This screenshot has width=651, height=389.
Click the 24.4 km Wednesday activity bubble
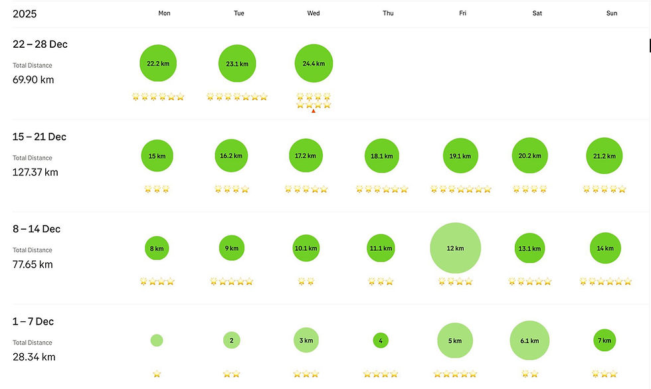(x=314, y=64)
